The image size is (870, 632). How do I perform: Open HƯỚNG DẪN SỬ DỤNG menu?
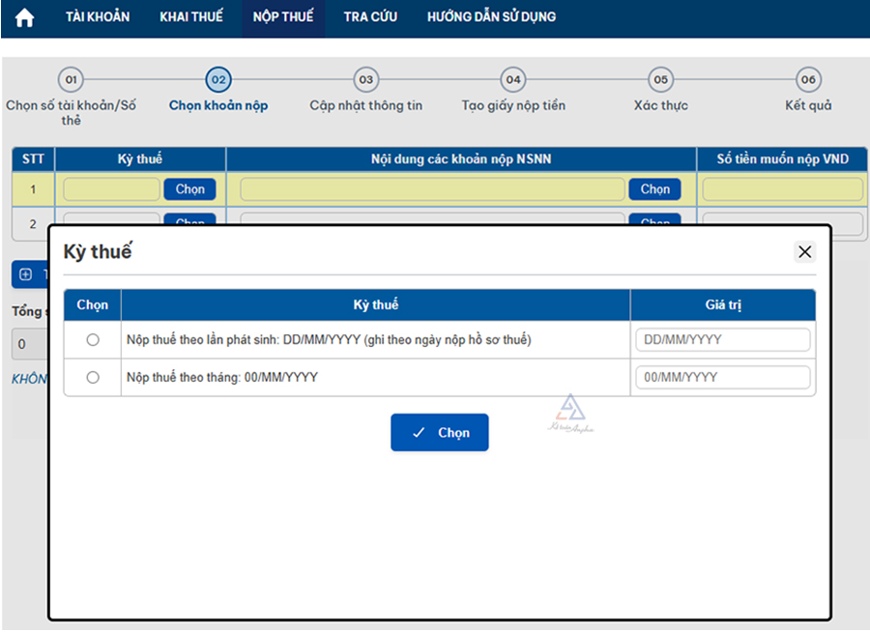[491, 17]
